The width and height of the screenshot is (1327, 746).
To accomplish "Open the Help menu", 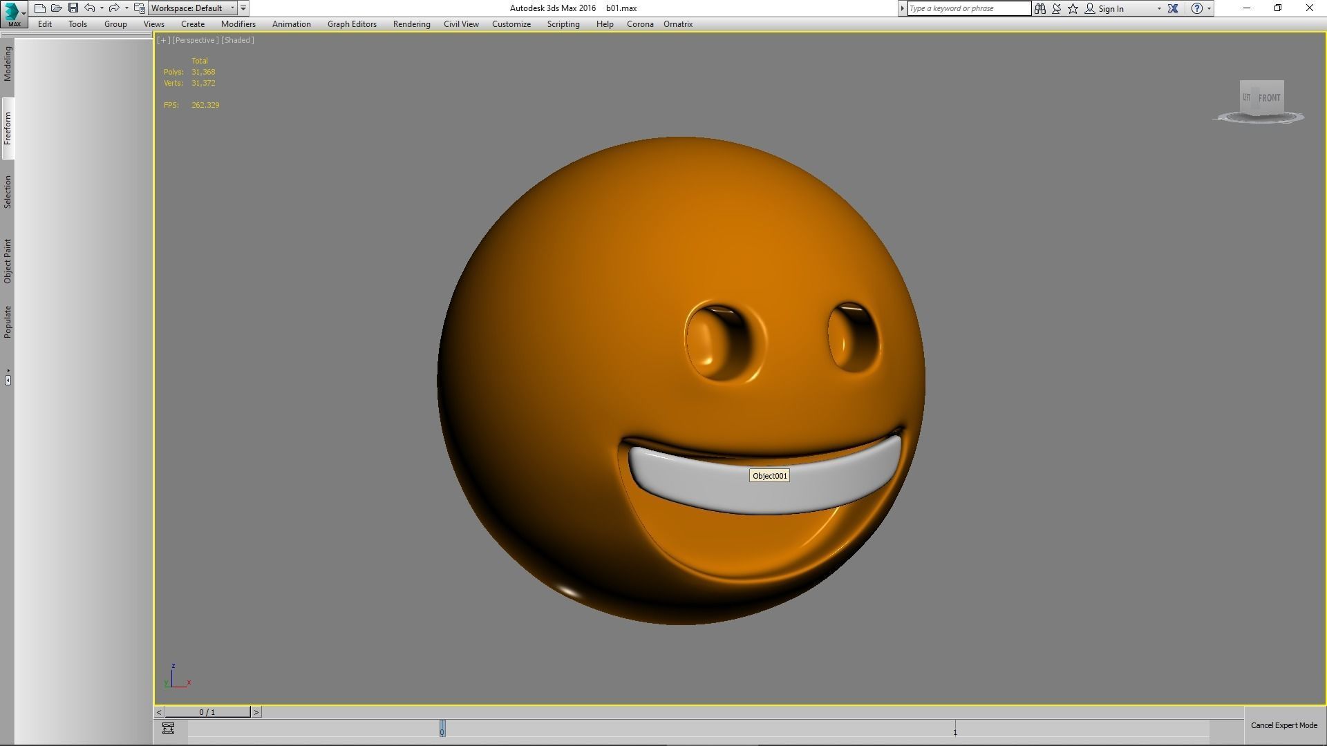I will pos(605,24).
